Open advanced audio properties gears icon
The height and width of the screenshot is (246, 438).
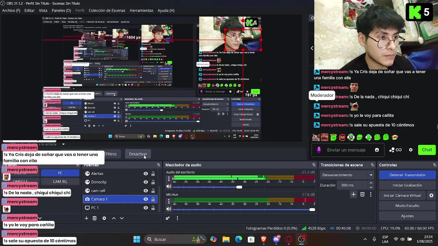click(x=168, y=218)
